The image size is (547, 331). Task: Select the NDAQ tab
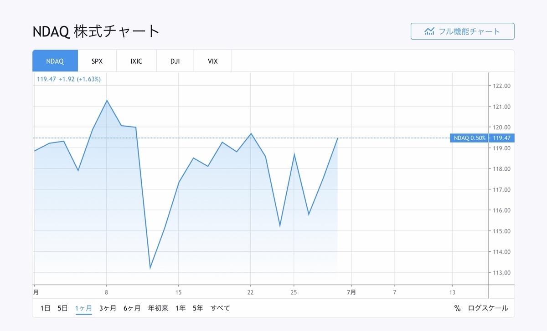pyautogui.click(x=55, y=61)
